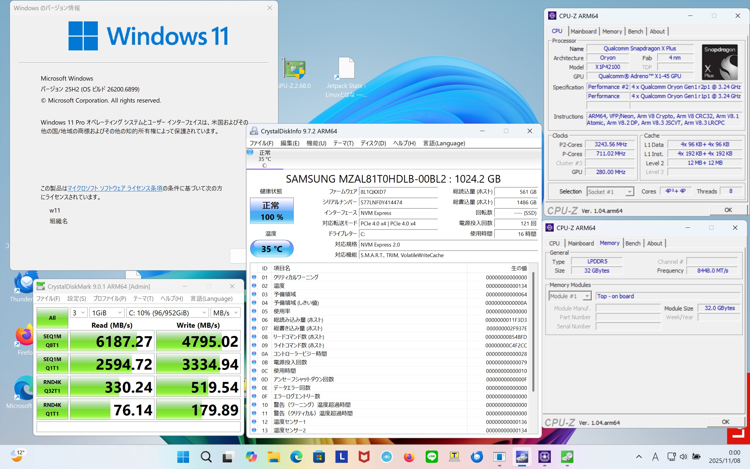The height and width of the screenshot is (469, 750).
Task: Open Task View from the taskbar
Action: (x=229, y=457)
